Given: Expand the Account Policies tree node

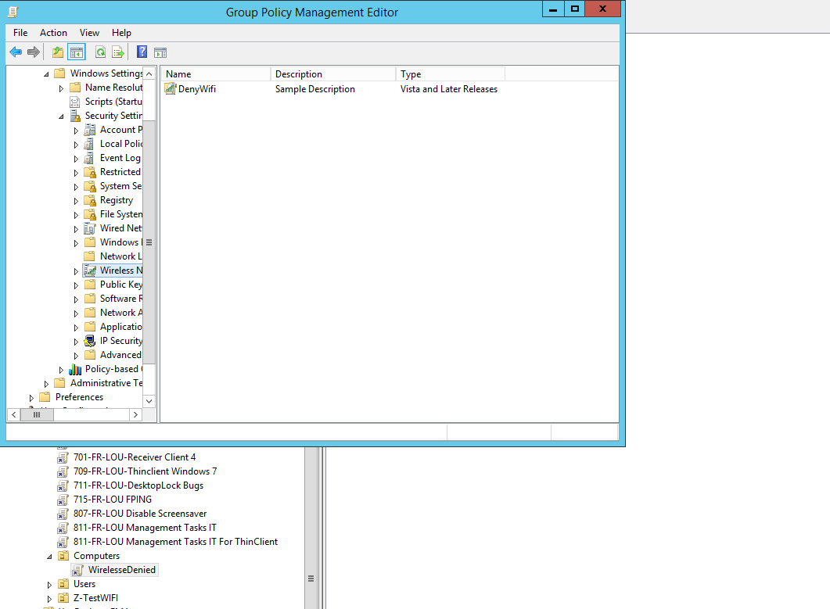Looking at the screenshot, I should pyautogui.click(x=77, y=131).
